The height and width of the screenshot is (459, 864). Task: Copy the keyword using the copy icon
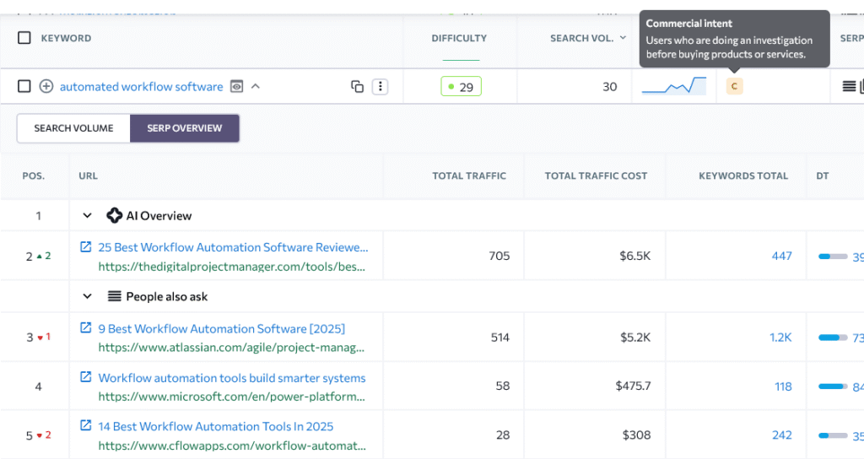[357, 87]
